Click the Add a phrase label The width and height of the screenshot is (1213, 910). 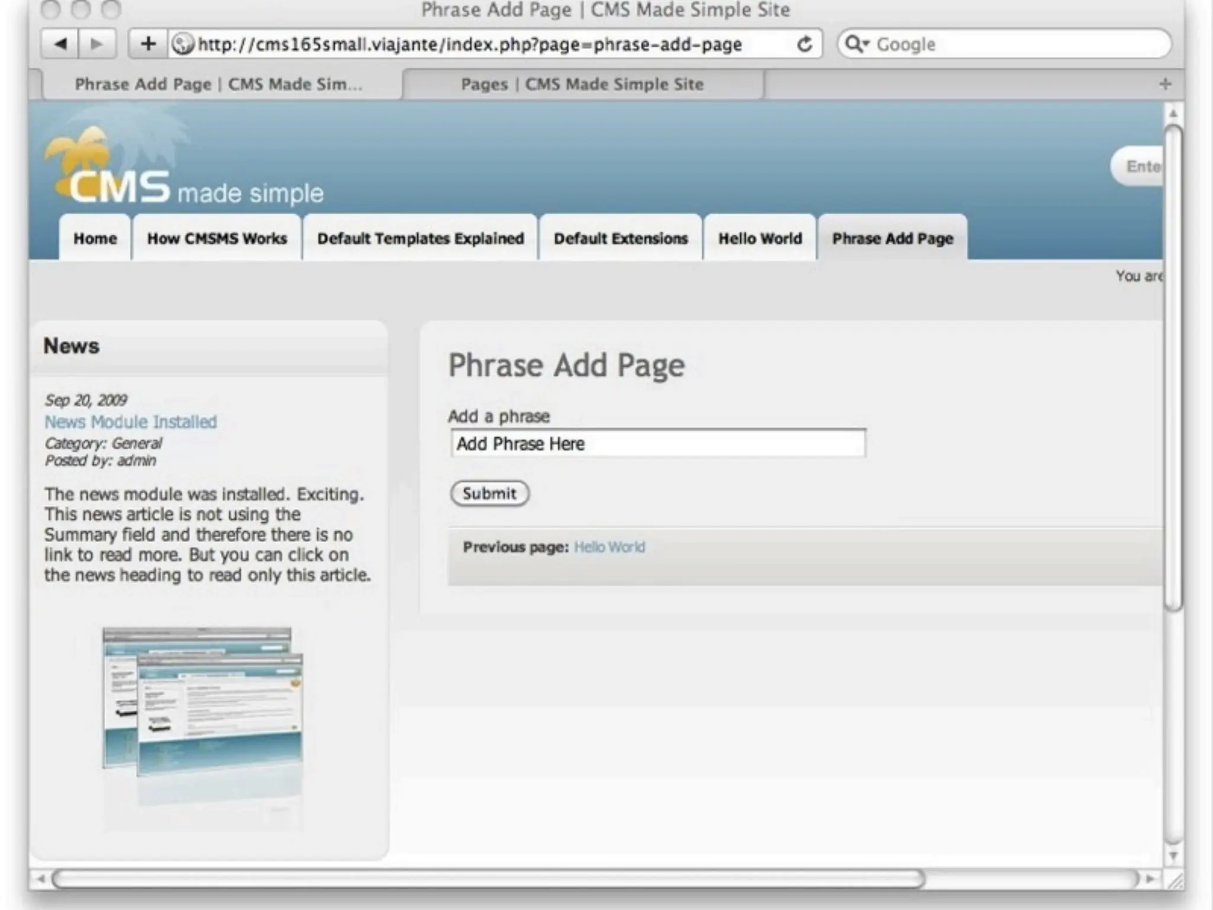(499, 416)
